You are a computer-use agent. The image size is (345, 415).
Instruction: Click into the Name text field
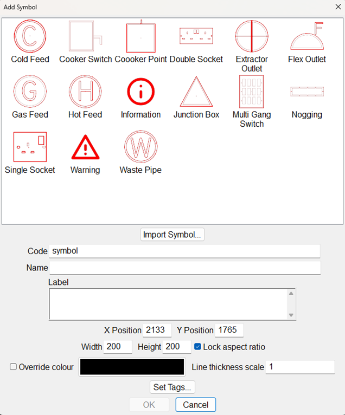pos(184,268)
